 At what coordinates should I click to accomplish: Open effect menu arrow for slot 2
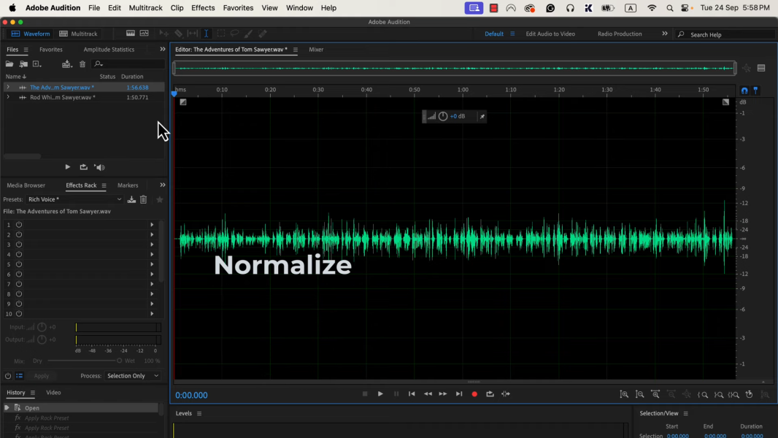[153, 234]
